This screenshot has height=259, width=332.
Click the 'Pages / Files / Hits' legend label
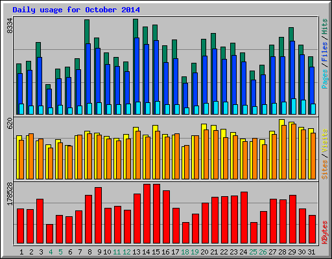[x=325, y=54]
